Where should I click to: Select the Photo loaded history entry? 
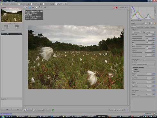coord(12,34)
